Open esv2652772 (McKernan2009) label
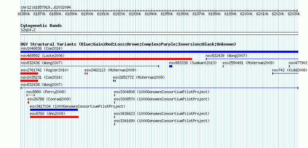The image size is (308, 148). point(139,77)
